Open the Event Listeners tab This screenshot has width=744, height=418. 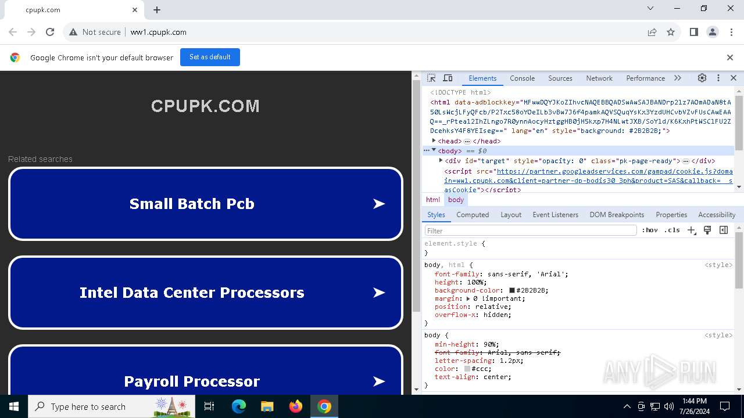556,215
